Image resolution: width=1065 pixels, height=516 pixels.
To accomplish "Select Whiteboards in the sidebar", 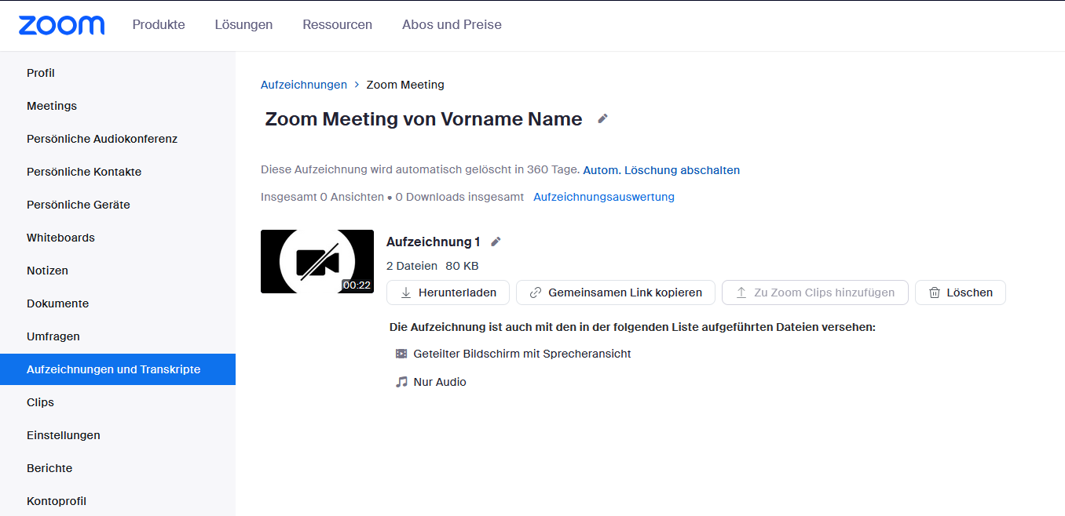I will tap(60, 238).
